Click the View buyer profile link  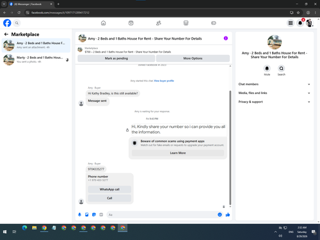164,81
